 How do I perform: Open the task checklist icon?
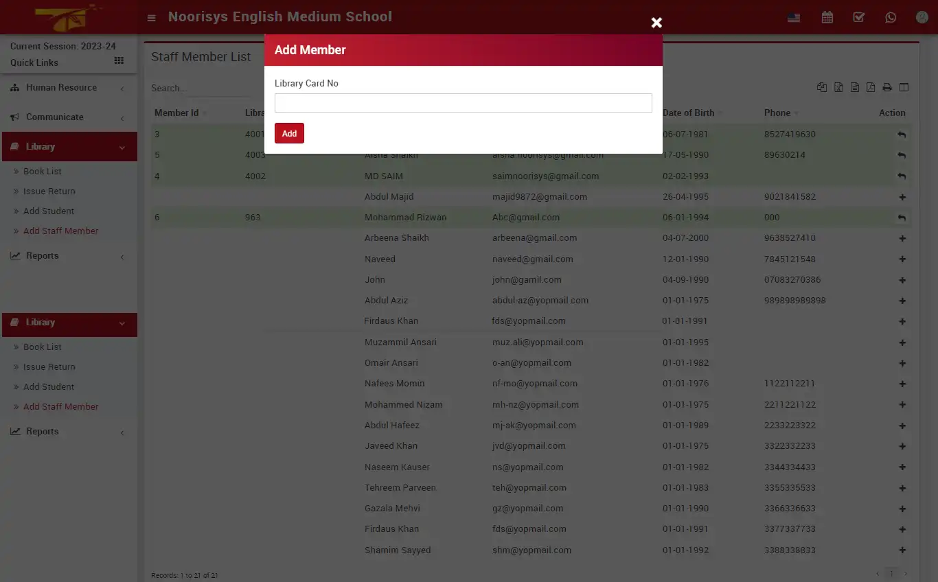click(858, 18)
